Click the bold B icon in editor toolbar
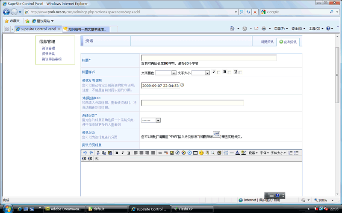This screenshot has height=213, width=342. pyautogui.click(x=117, y=153)
